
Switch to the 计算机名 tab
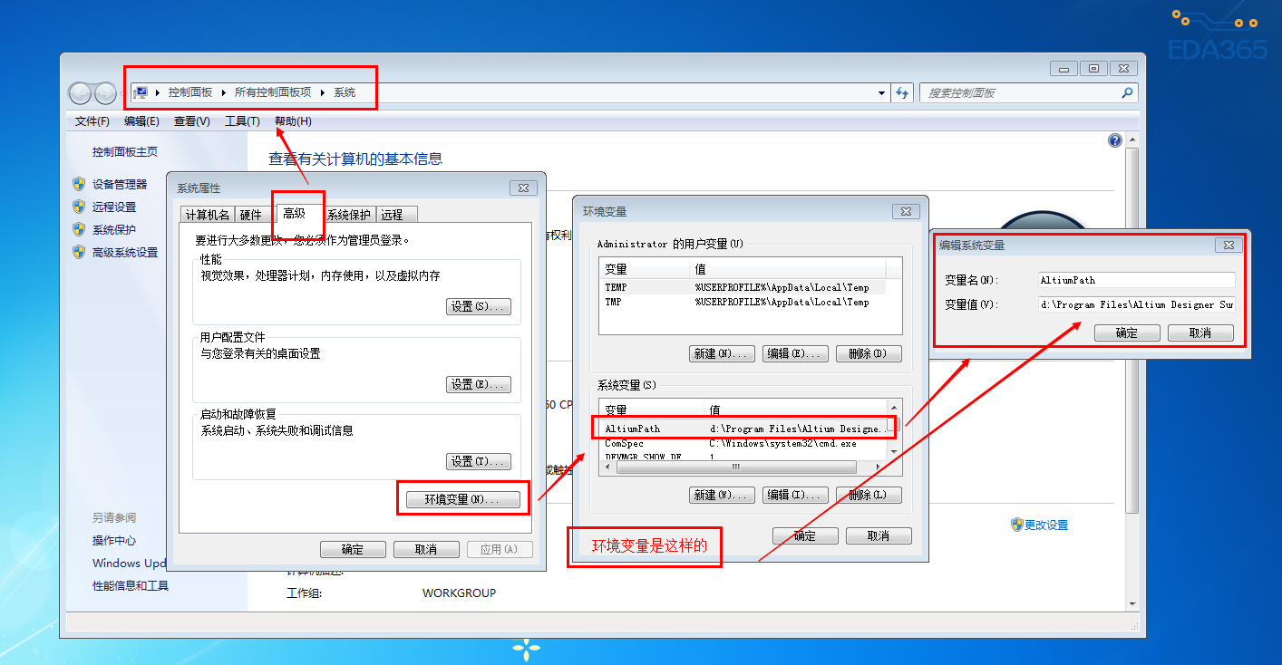[x=208, y=215]
